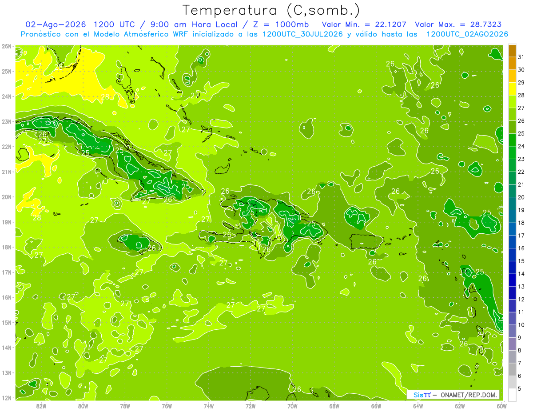This screenshot has width=533, height=412.
Task: Click the 68W longitude axis label
Action: pyautogui.click(x=334, y=406)
